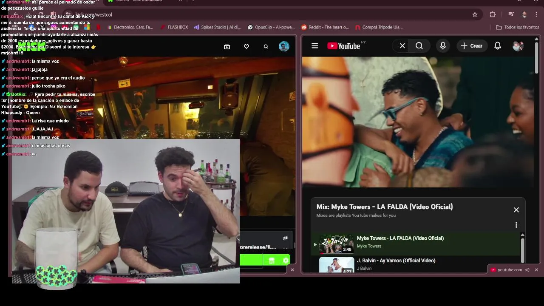Click the YouTube search magnifier button
Viewport: 544px width, 306px height.
tap(419, 46)
